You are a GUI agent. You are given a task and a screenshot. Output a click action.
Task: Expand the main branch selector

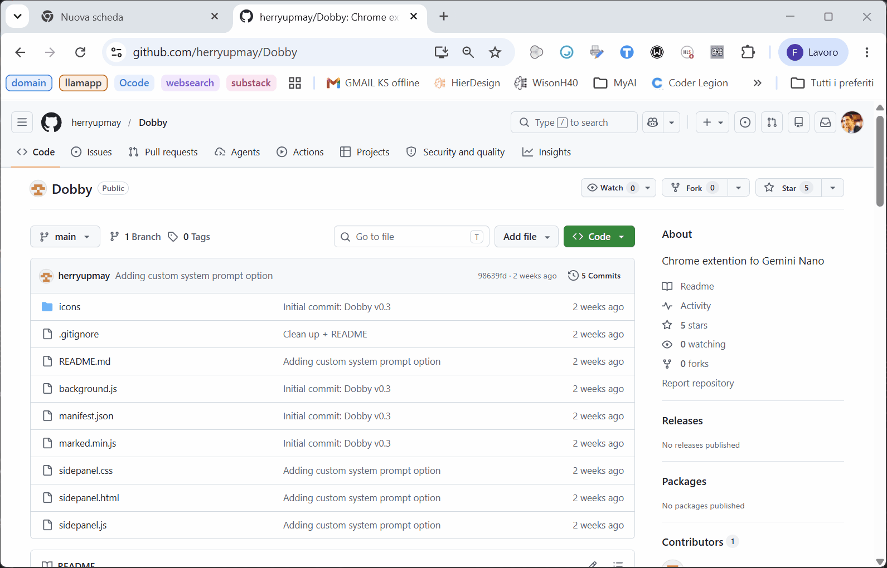click(x=65, y=237)
